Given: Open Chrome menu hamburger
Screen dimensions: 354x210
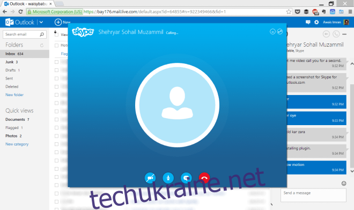Looking at the screenshot, I should tap(350, 12).
